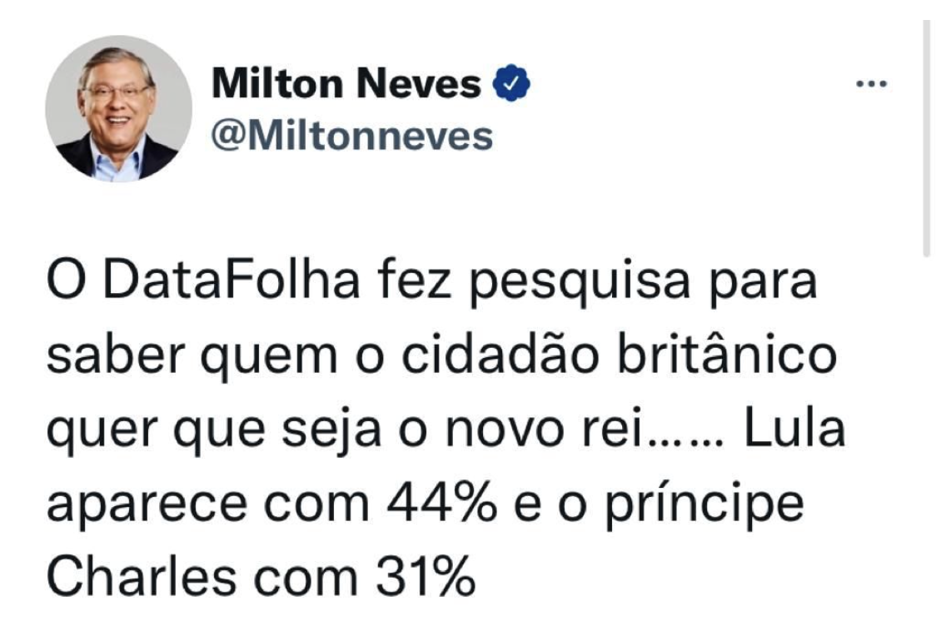Open Milton Neves profile picture
936x641 pixels.
[x=119, y=108]
